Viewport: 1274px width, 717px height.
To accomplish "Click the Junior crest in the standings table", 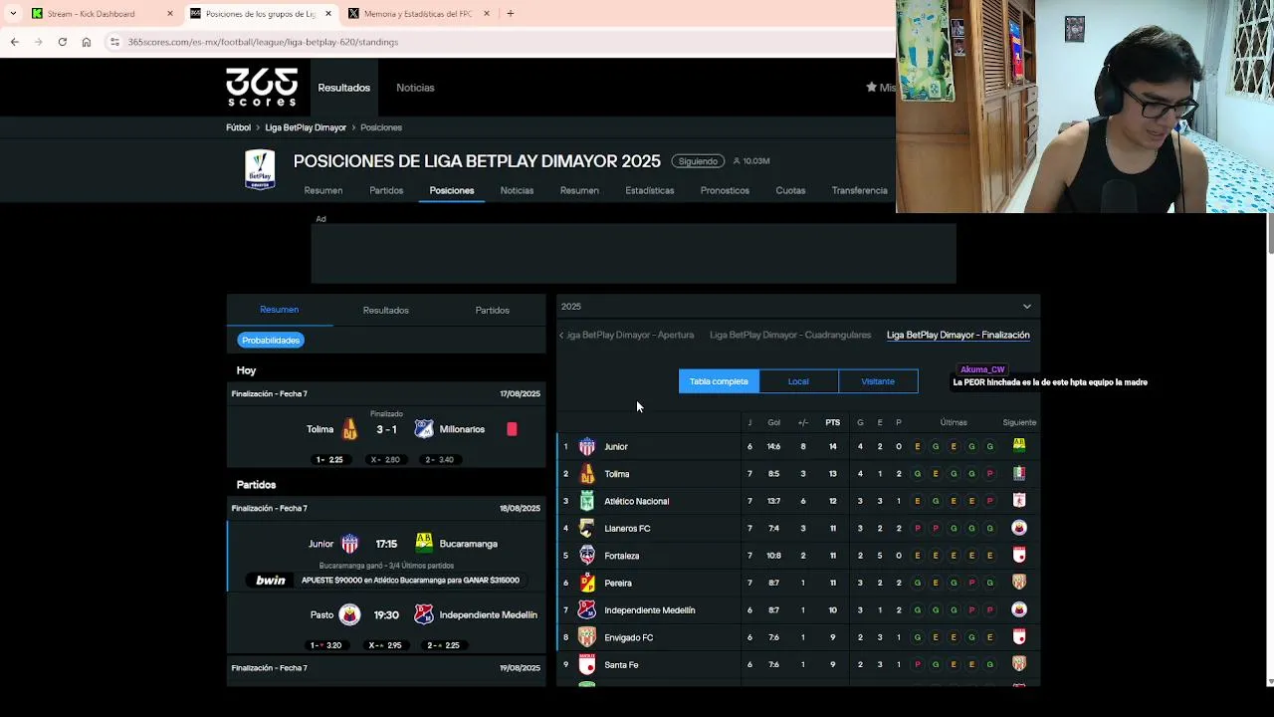I will (x=587, y=446).
